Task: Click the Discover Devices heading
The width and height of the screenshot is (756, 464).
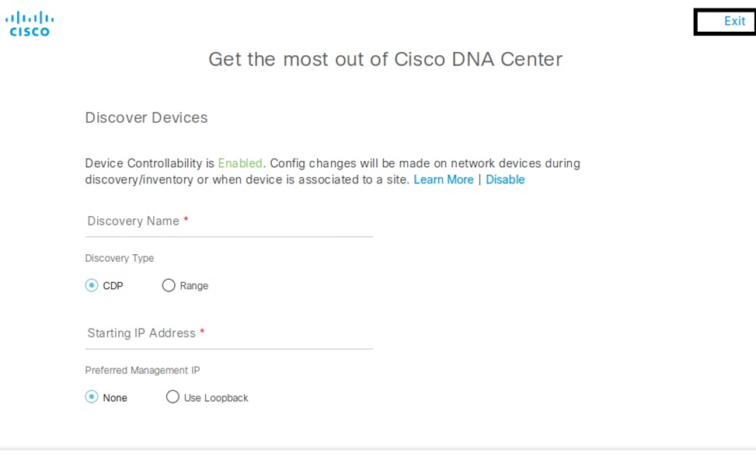Action: [x=146, y=118]
